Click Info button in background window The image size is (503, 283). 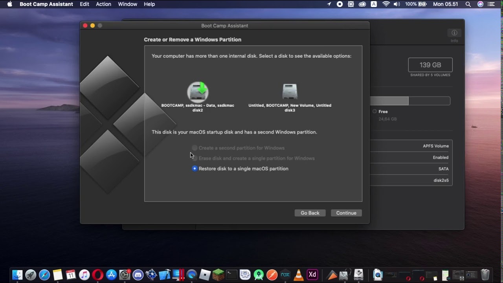pyautogui.click(x=454, y=33)
